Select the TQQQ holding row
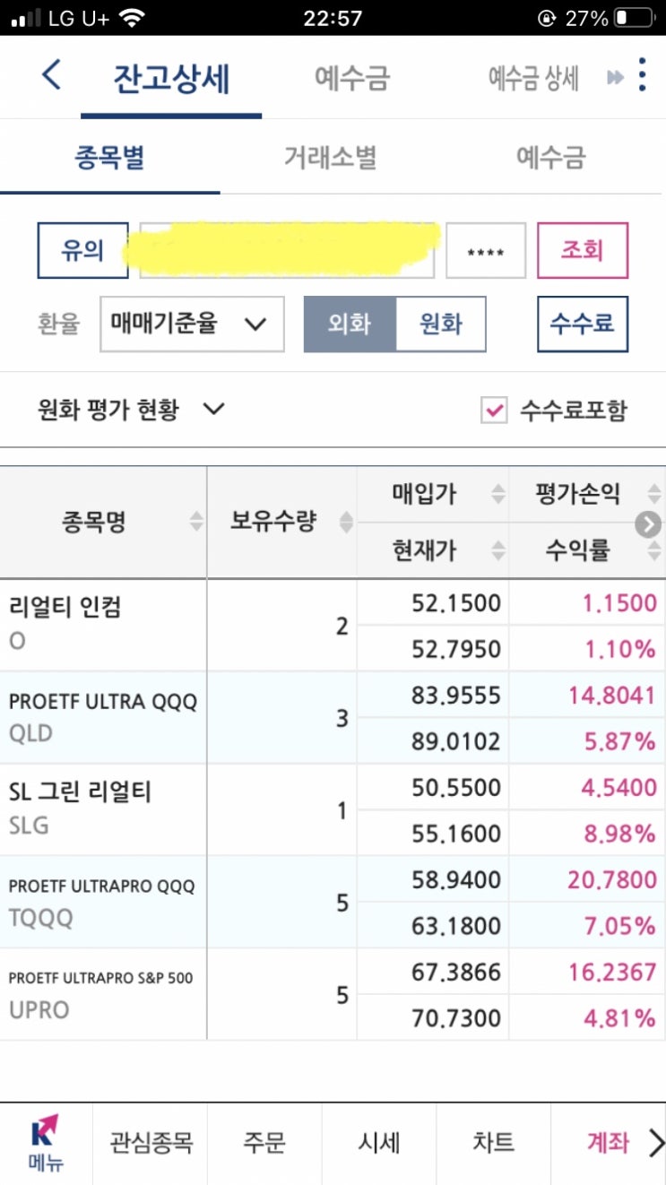666x1185 pixels. pyautogui.click(x=103, y=902)
